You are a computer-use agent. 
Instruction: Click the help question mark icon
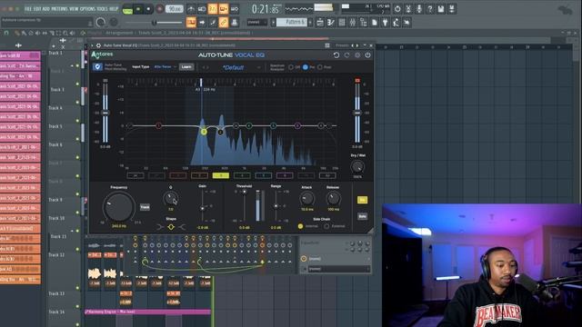tap(430, 9)
